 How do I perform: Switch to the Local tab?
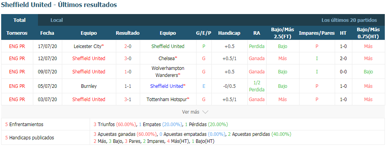(57, 20)
